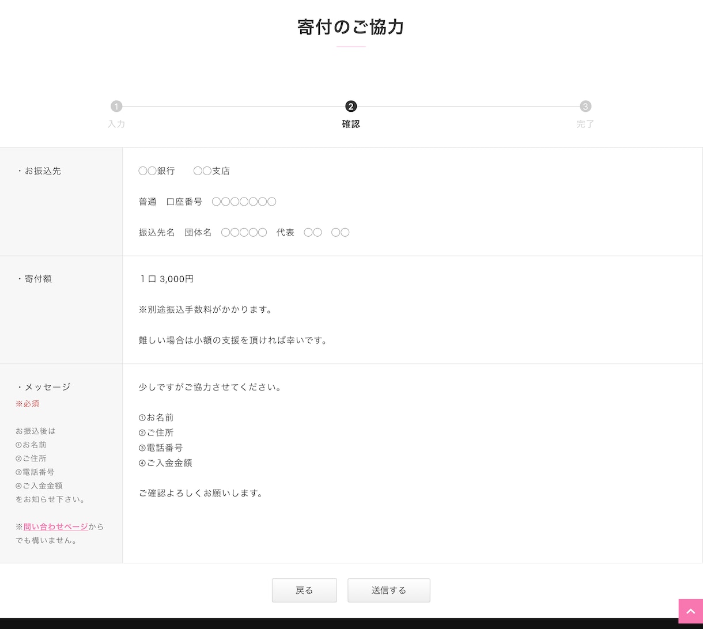Click the pink scroll-to-top arrow
This screenshot has height=629, width=703.
[x=690, y=611]
